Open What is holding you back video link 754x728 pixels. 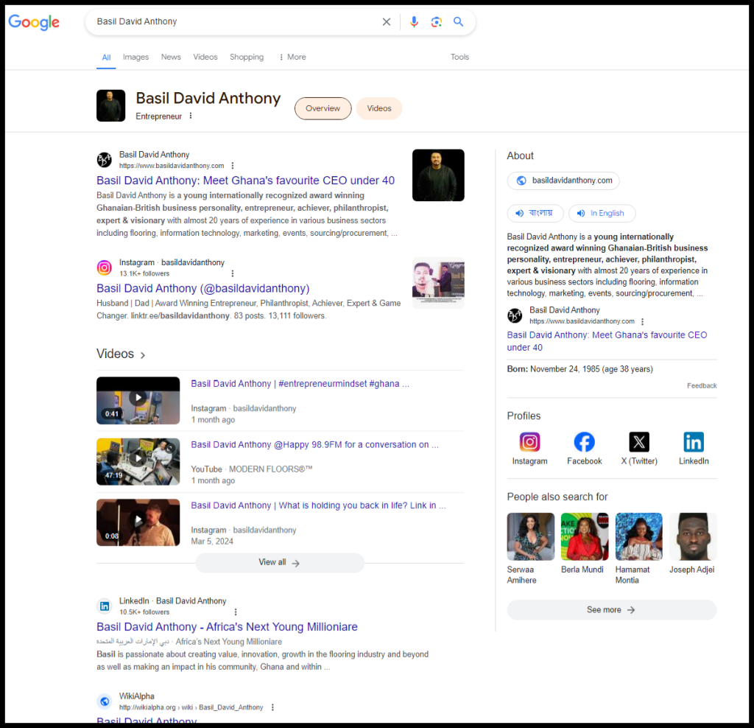[318, 505]
